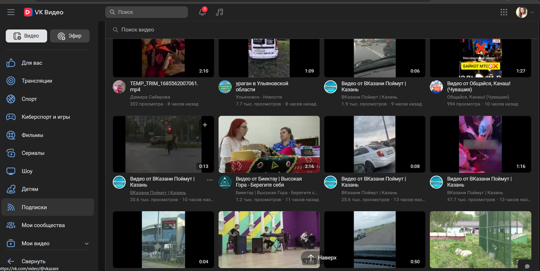Open title TEMP_TRIM_1685562007061.mp4
Screen dimensions: 540x271
pyautogui.click(x=164, y=87)
